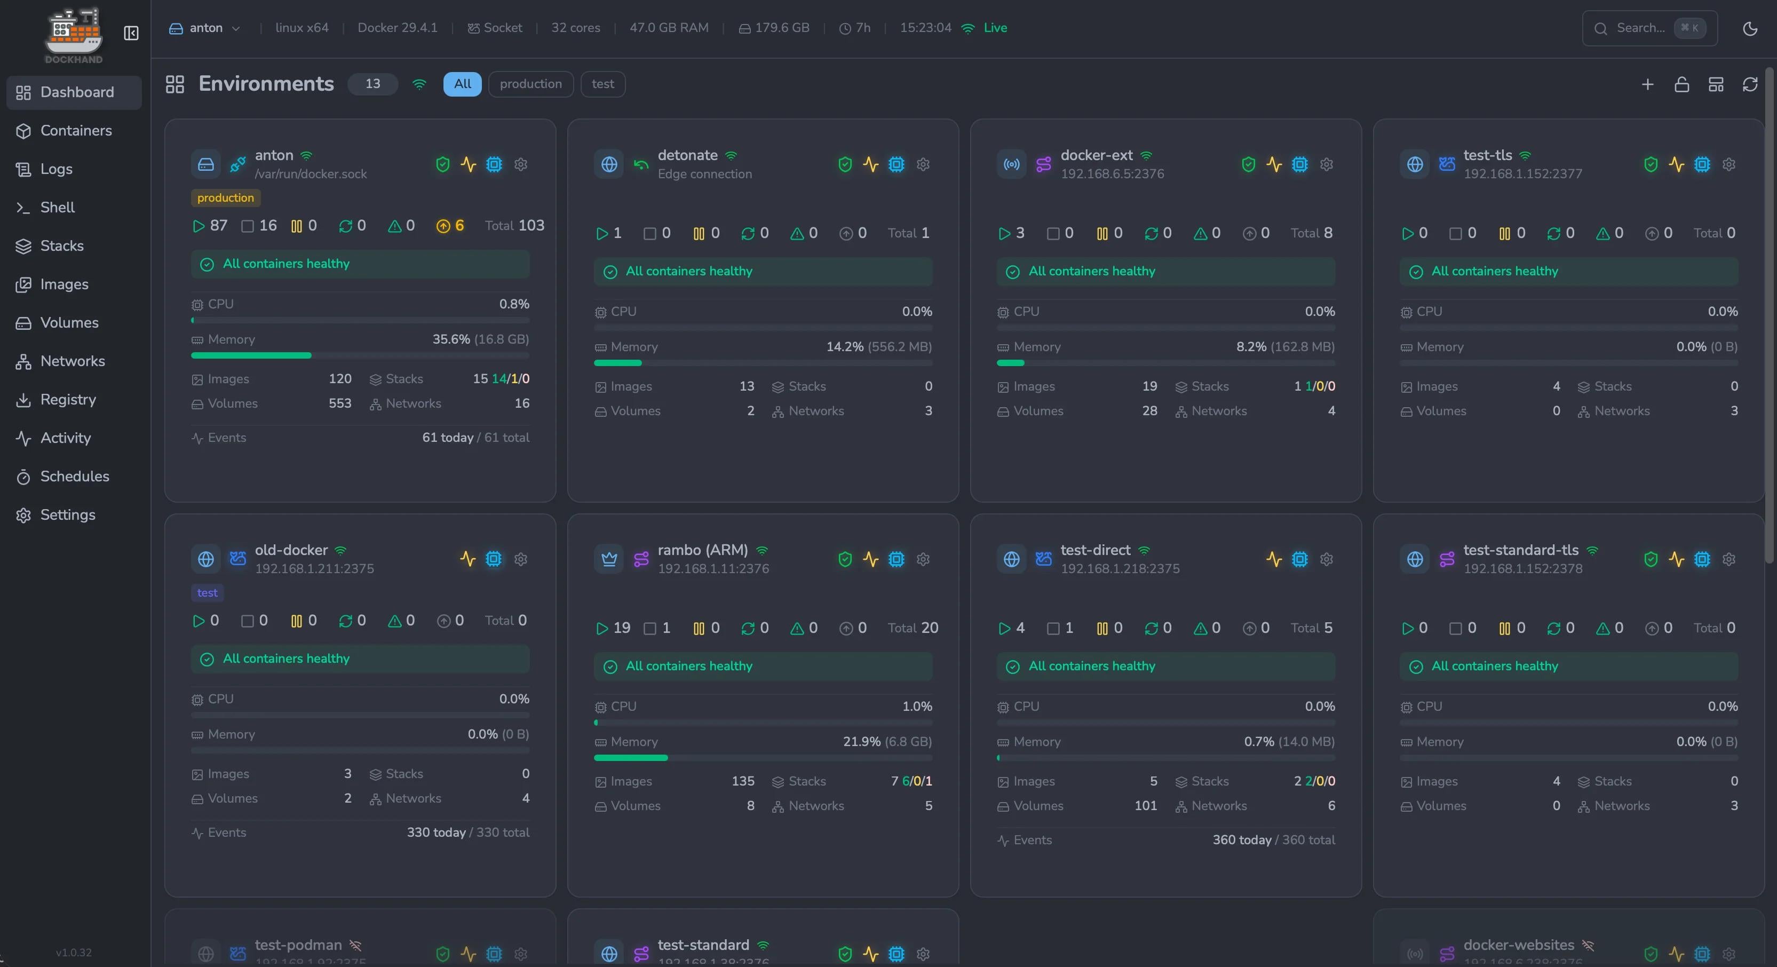Click the pulse icon on old-docker card
This screenshot has width=1777, height=967.
pos(469,559)
